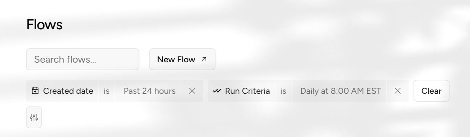470x137 pixels.
Task: Select the 'Created date' label text
Action: point(68,91)
